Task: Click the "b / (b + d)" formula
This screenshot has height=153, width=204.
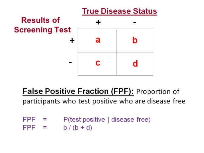Action: tap(78, 127)
